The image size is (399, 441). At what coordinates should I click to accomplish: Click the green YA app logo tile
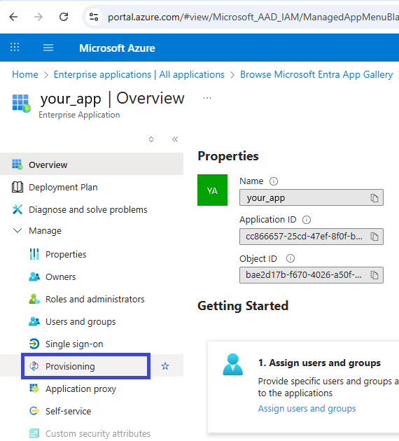212,190
